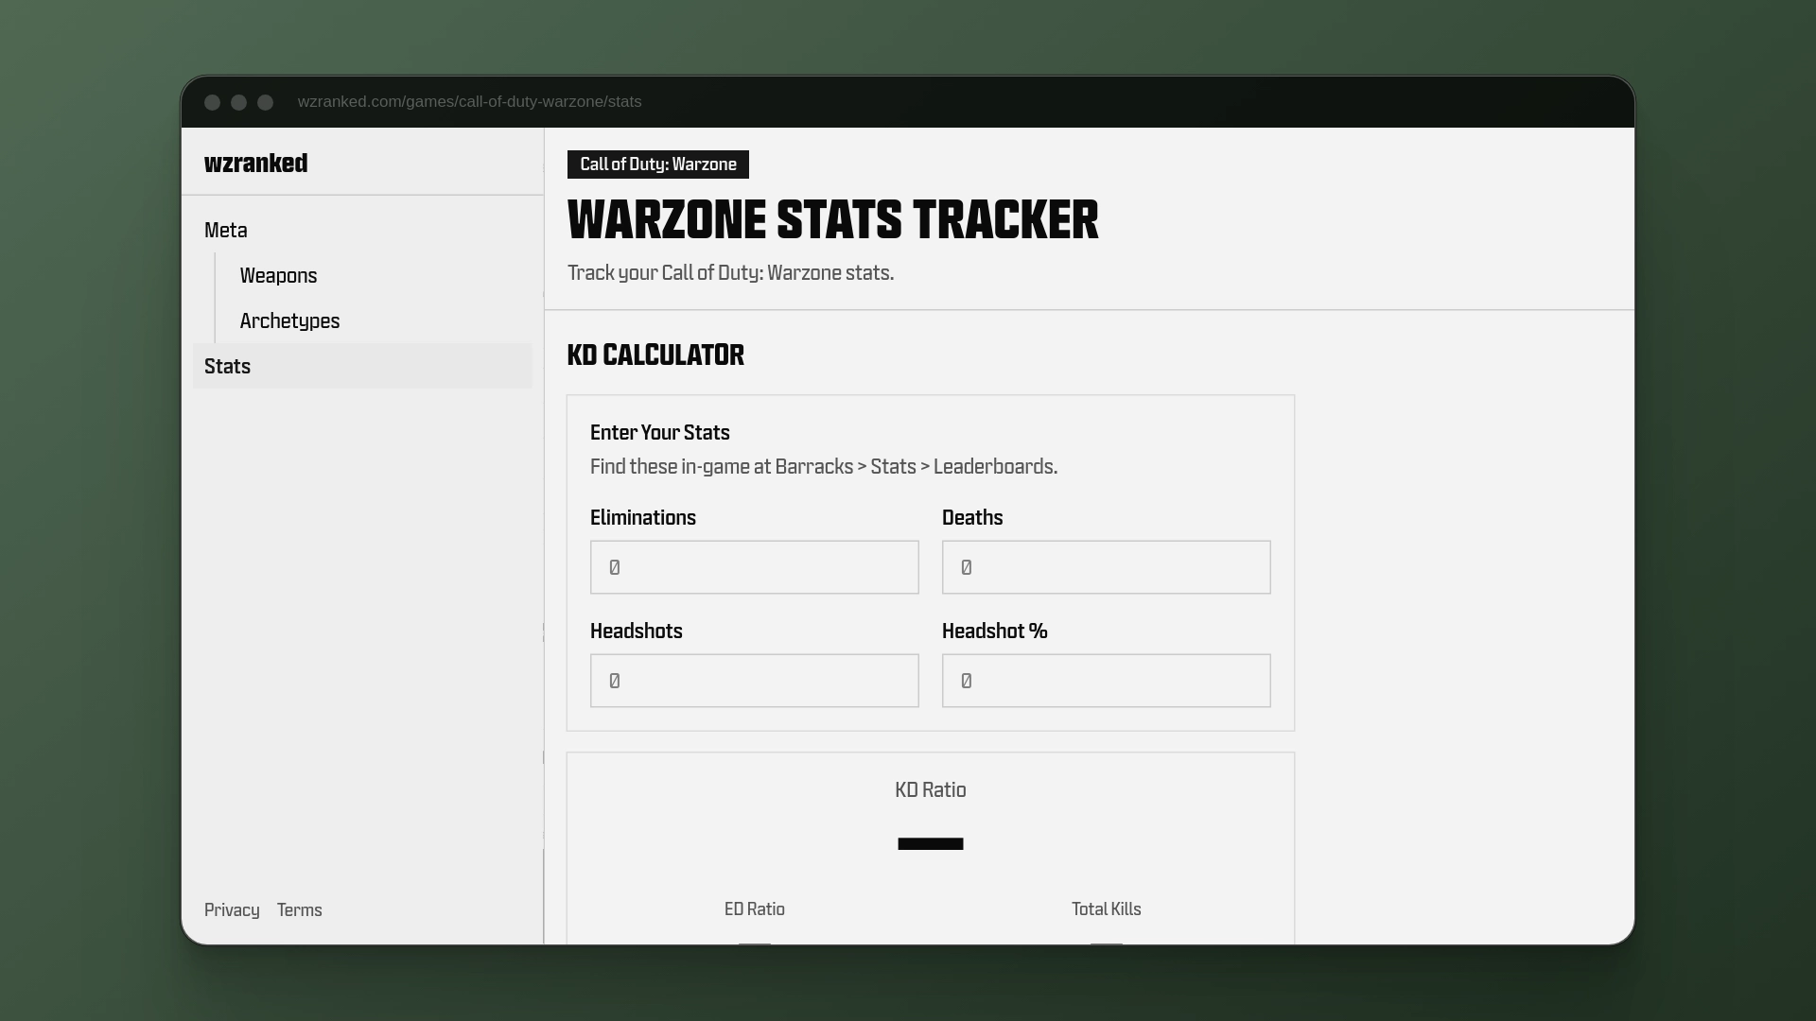This screenshot has width=1816, height=1021.
Task: Click the KD Calculator section heading
Action: click(x=655, y=355)
